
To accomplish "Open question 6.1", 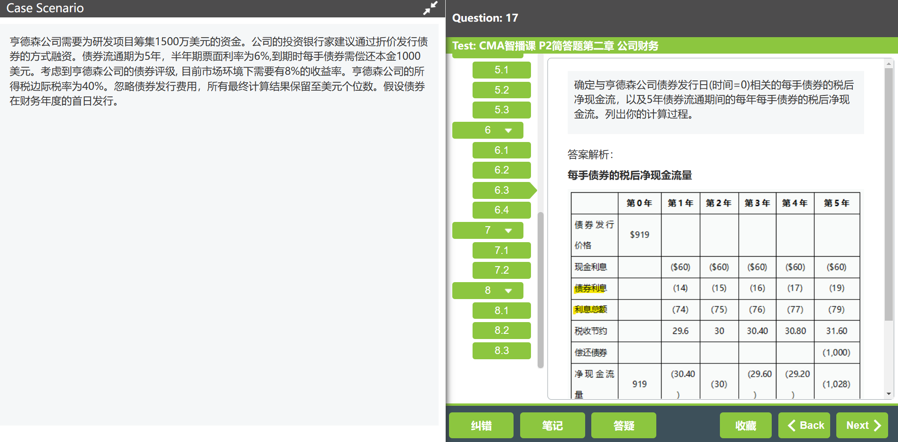I will point(502,150).
